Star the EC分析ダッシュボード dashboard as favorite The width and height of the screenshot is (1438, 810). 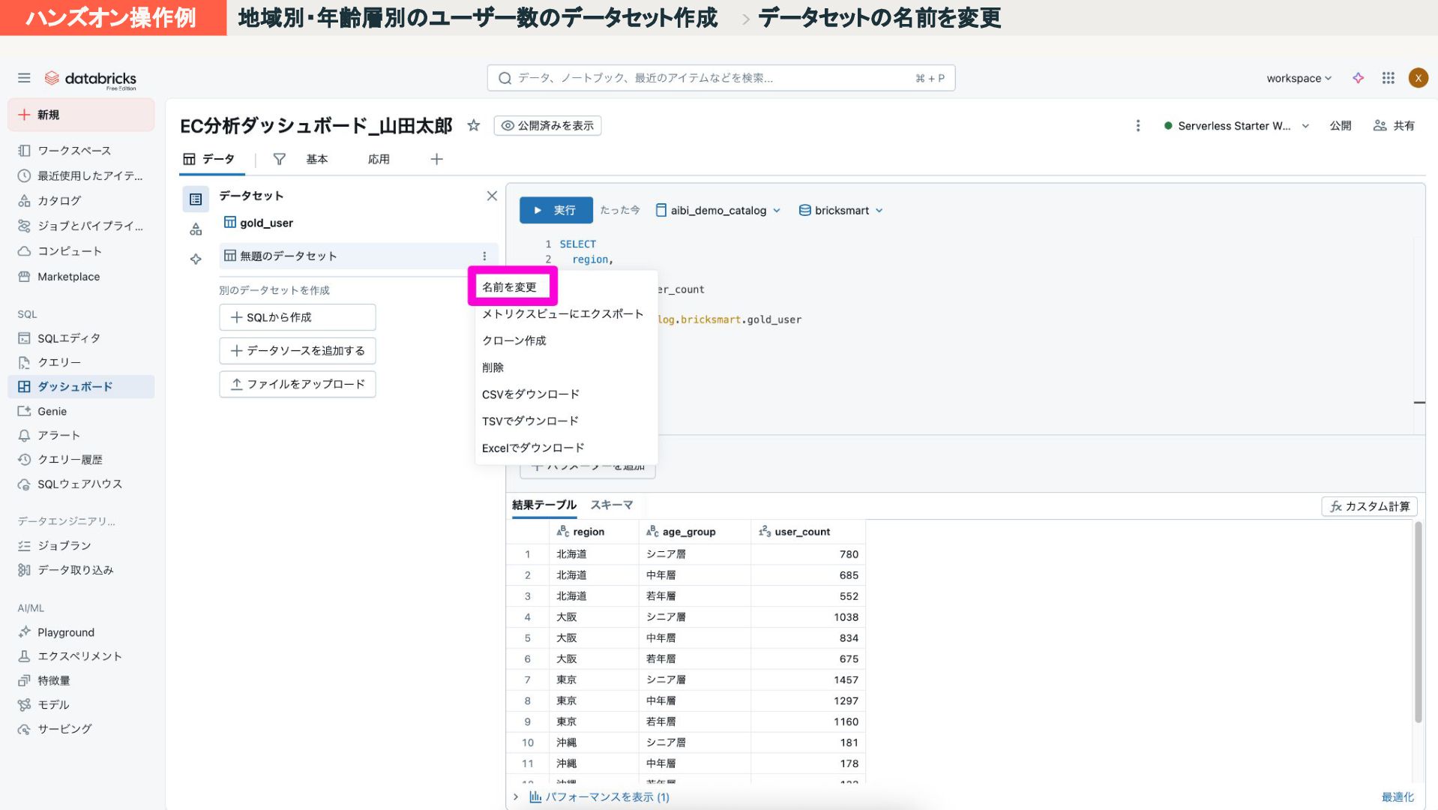473,125
